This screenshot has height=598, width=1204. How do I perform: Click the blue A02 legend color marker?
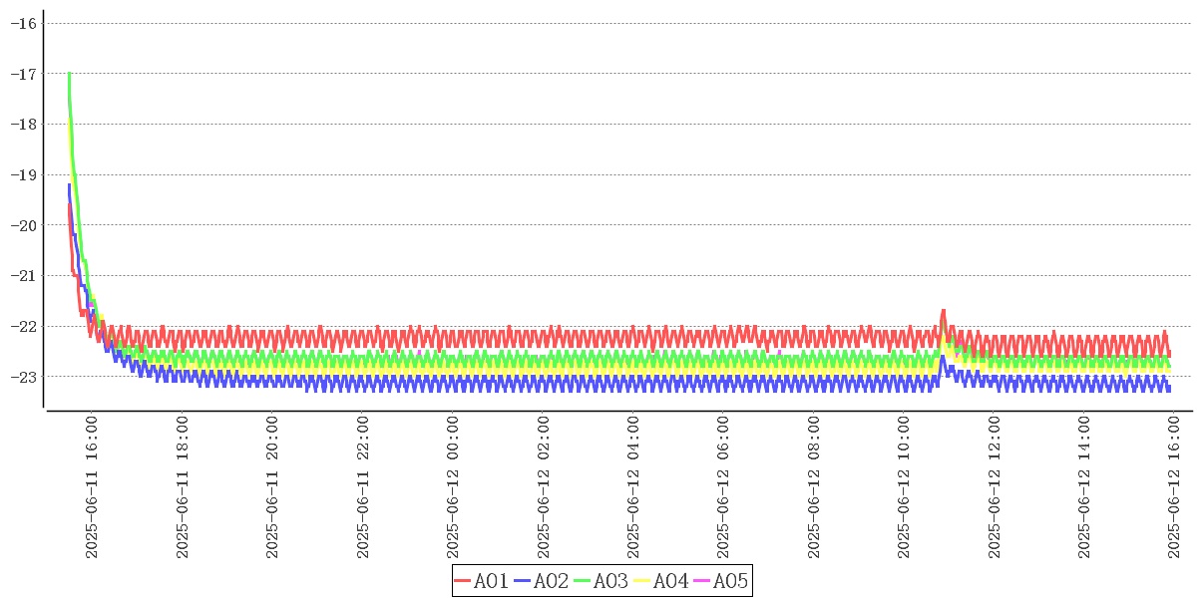[x=523, y=581]
